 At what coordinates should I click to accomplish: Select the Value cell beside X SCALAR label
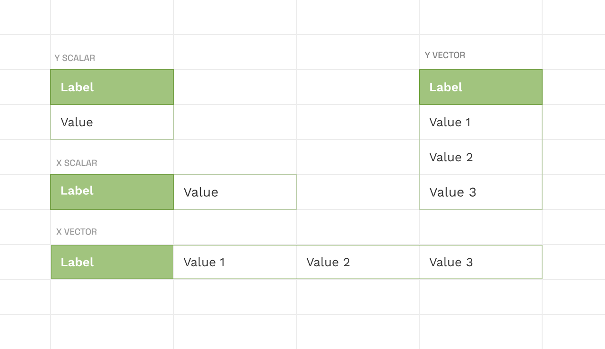235,192
